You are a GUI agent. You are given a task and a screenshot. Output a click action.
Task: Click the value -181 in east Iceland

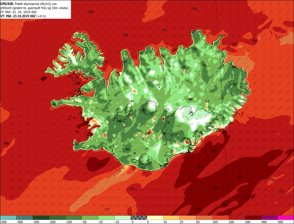235,84
